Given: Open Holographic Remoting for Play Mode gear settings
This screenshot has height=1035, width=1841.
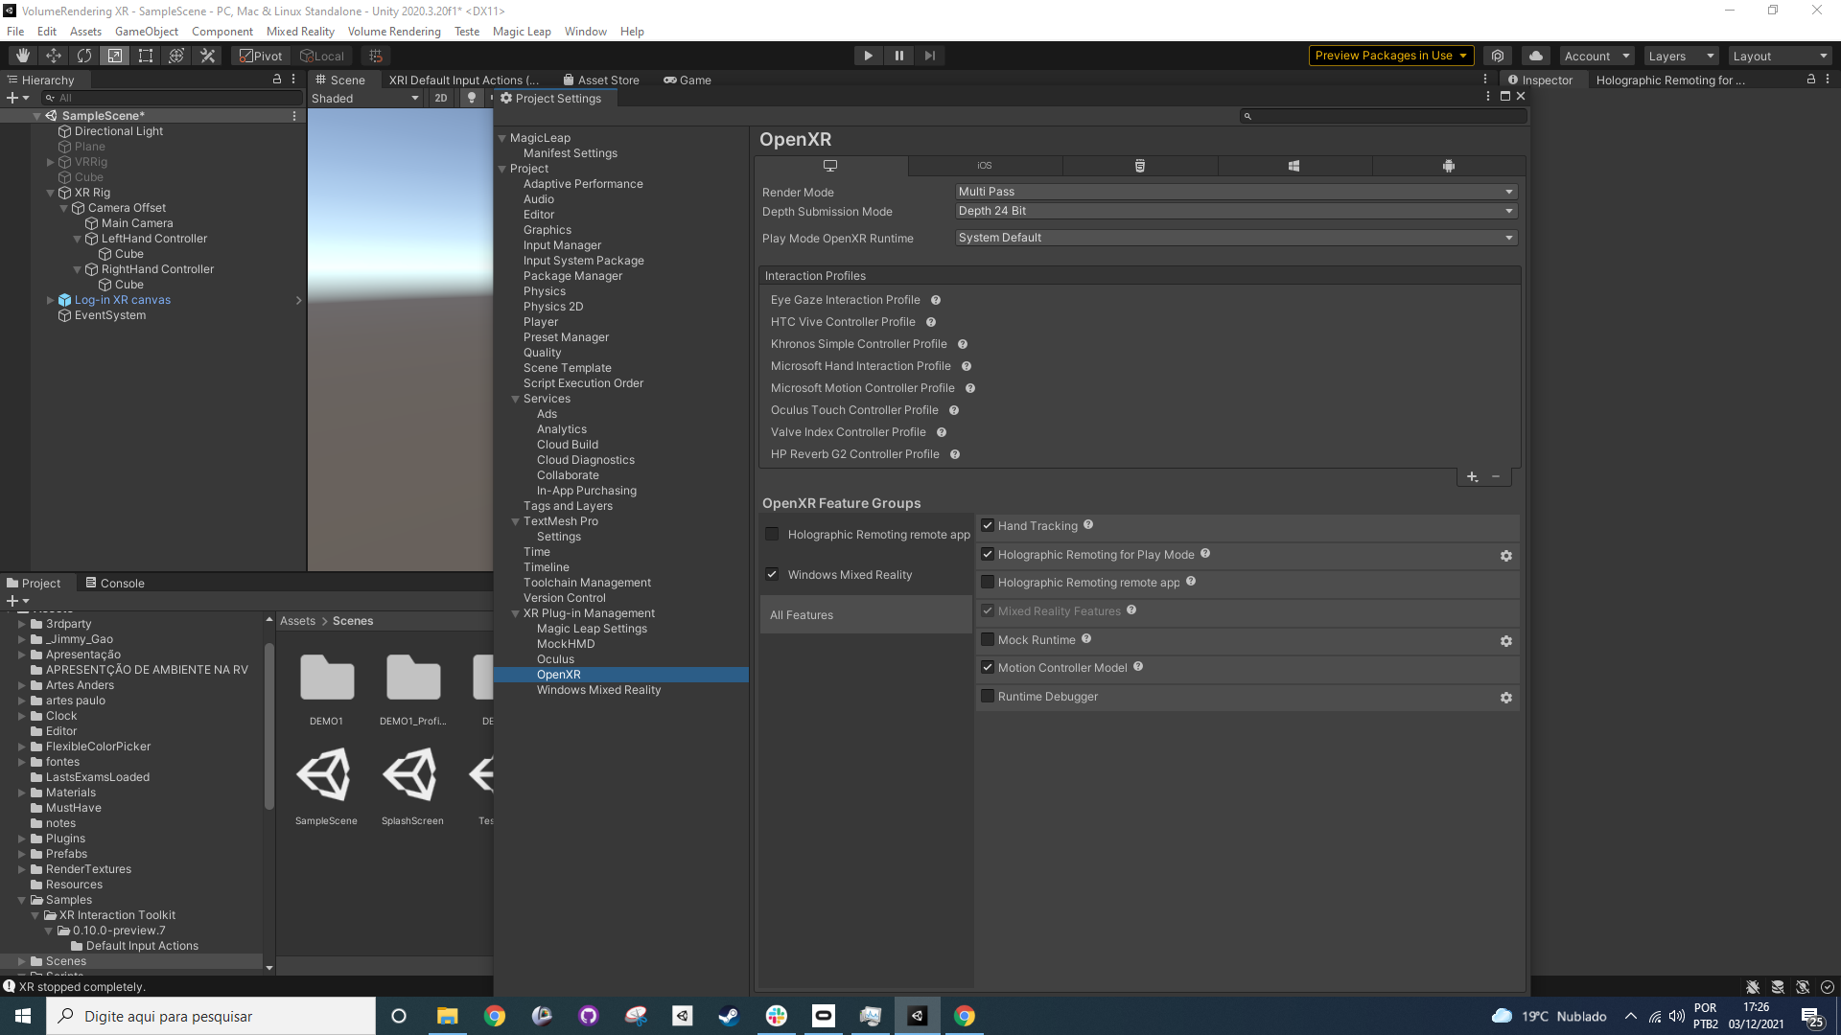Looking at the screenshot, I should [1505, 556].
